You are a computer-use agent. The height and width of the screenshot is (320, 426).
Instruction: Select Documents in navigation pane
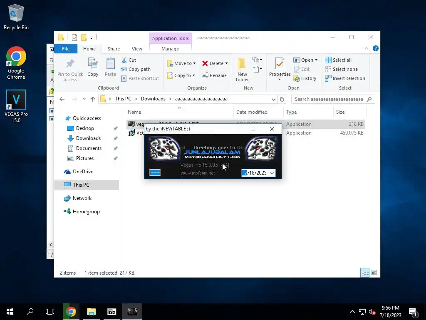89,148
